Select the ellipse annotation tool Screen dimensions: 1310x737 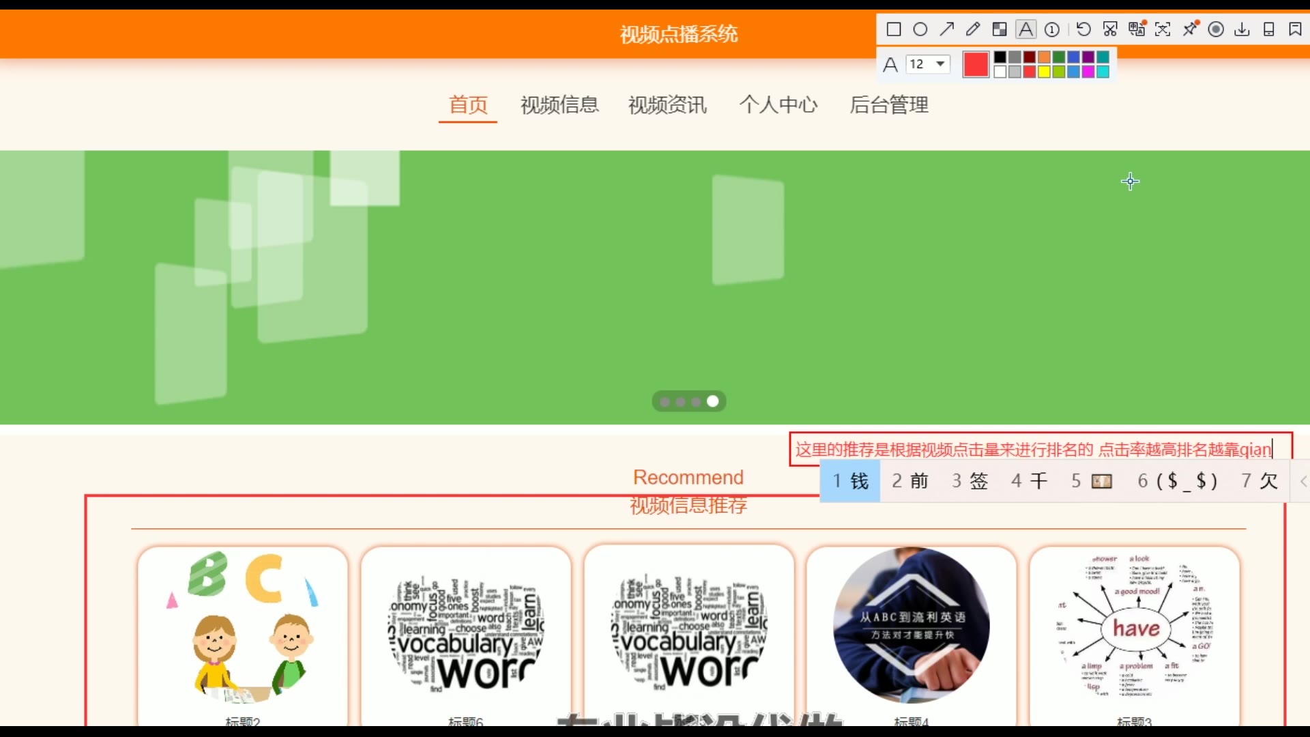[x=920, y=29]
